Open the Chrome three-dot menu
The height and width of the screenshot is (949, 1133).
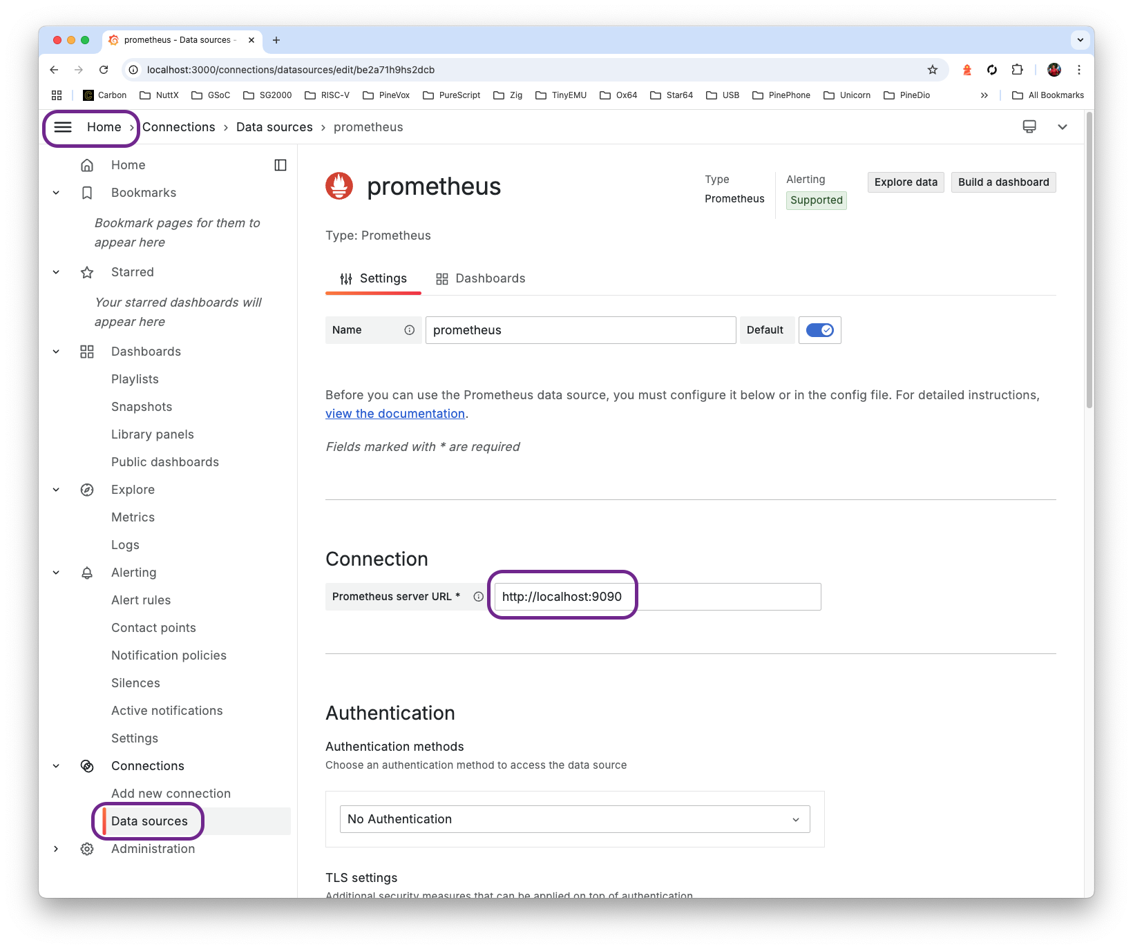pos(1079,70)
